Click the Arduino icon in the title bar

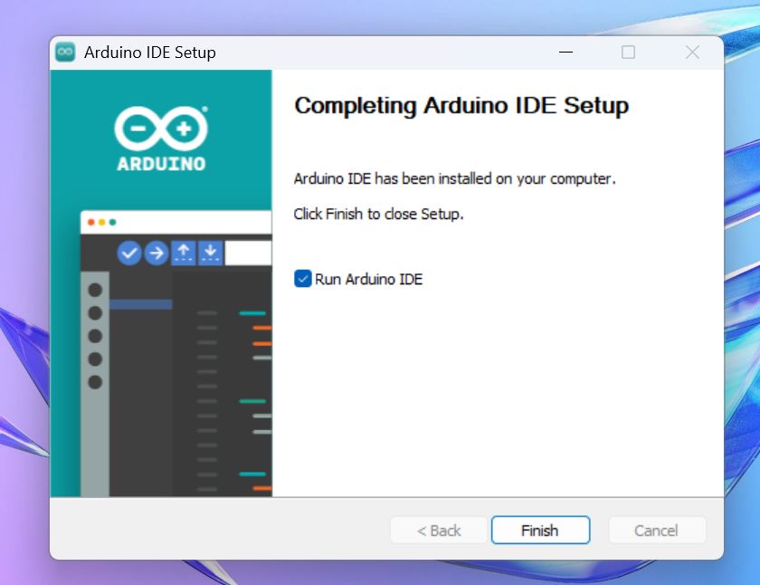click(65, 52)
